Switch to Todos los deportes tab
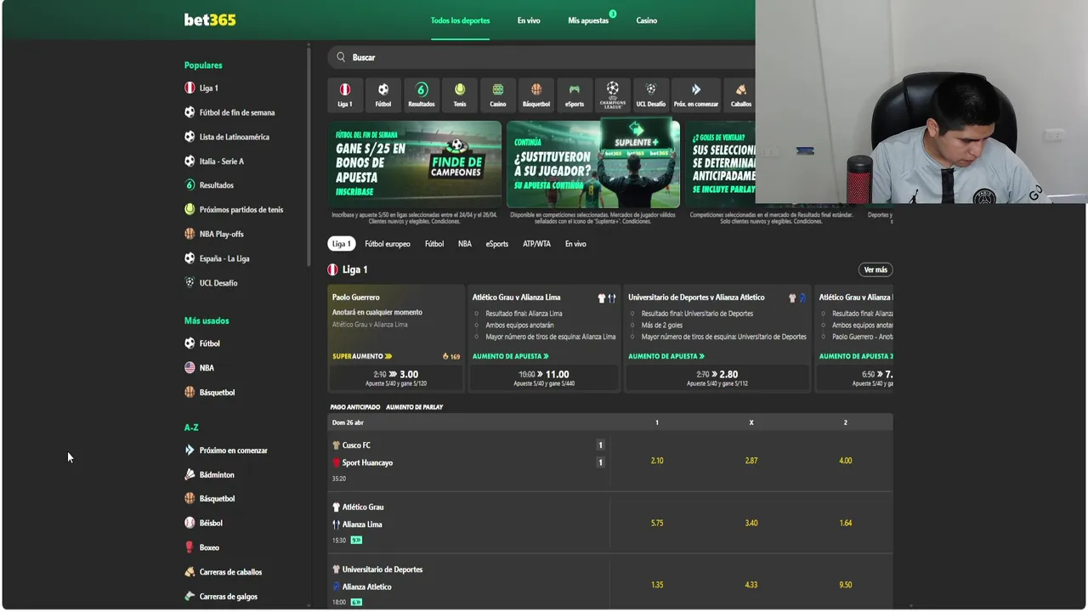 (460, 20)
